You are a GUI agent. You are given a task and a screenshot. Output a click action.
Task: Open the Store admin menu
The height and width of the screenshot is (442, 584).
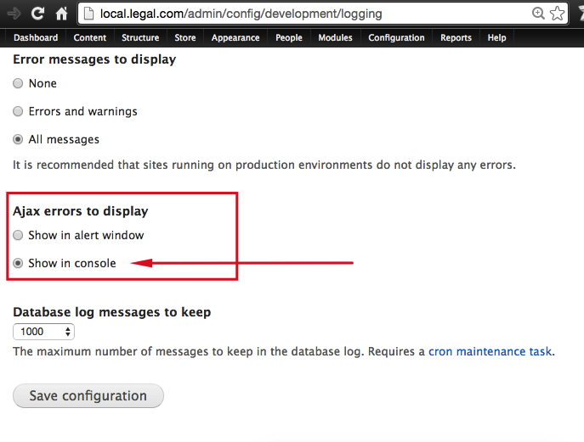point(185,37)
